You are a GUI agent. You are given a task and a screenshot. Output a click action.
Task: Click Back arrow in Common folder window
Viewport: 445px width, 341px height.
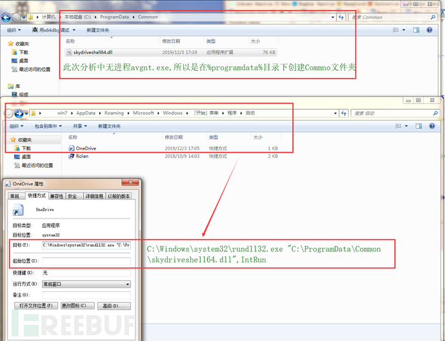pos(6,17)
